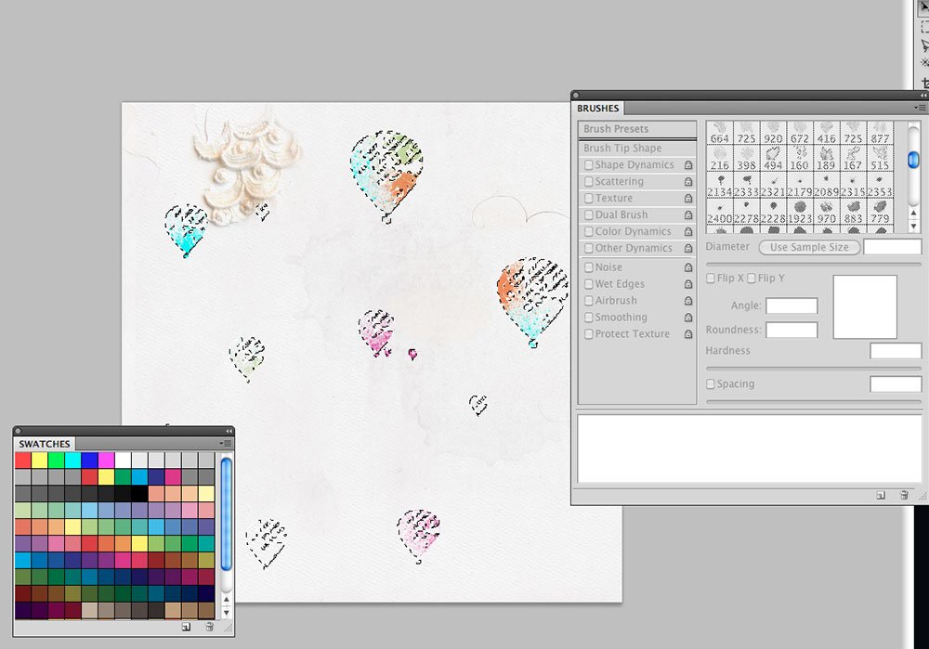Select the brush preset labeled 664
Screen dimensions: 929x649
pyautogui.click(x=720, y=133)
